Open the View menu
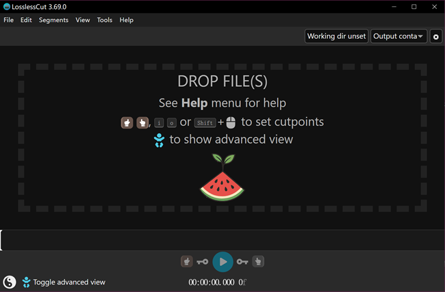 click(83, 20)
